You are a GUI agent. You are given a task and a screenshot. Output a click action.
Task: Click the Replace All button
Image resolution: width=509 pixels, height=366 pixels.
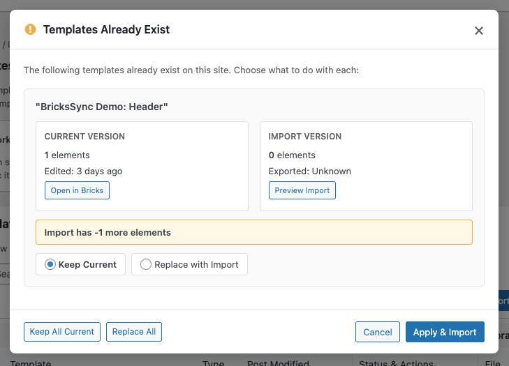[134, 332]
